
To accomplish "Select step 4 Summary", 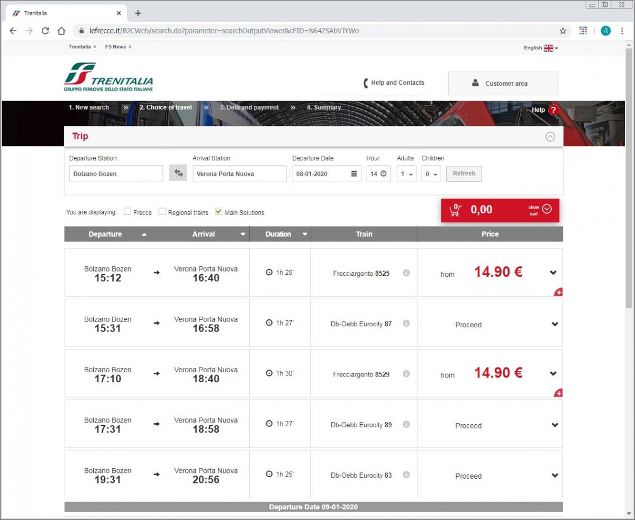I will pos(324,107).
